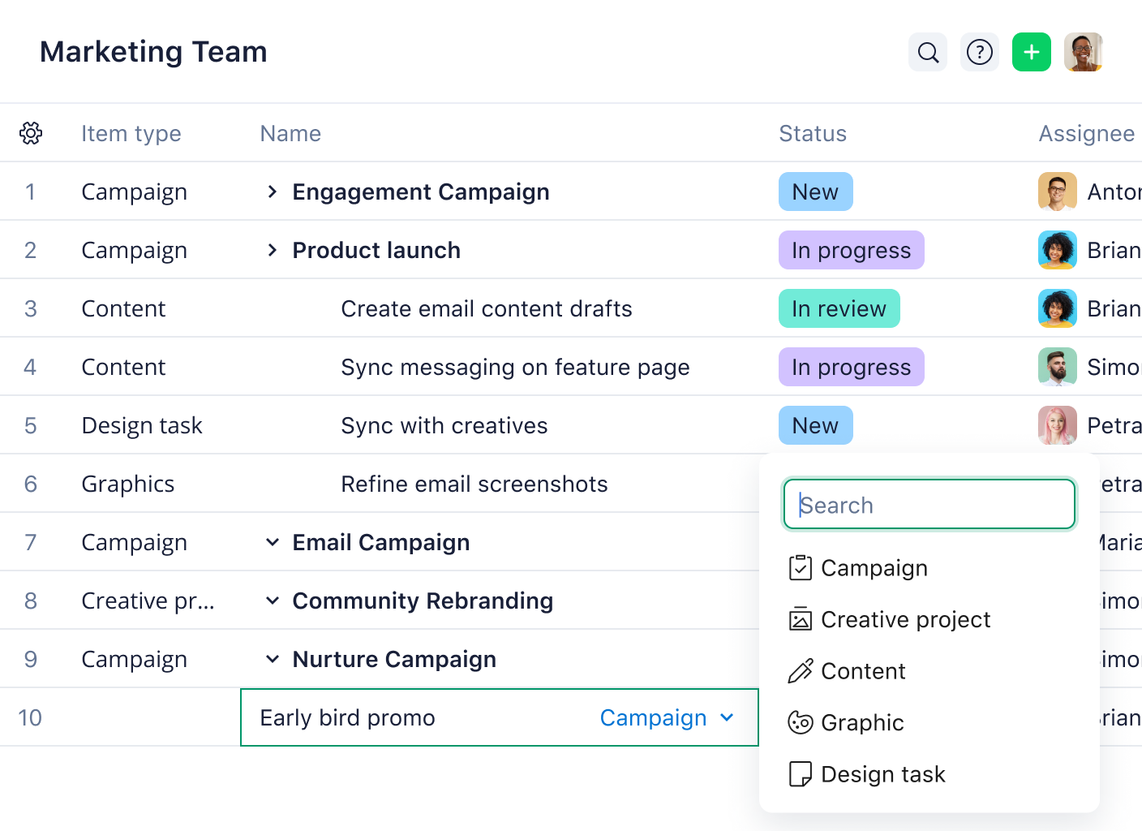
Task: Click the Search field in the dropdown
Action: 929,505
